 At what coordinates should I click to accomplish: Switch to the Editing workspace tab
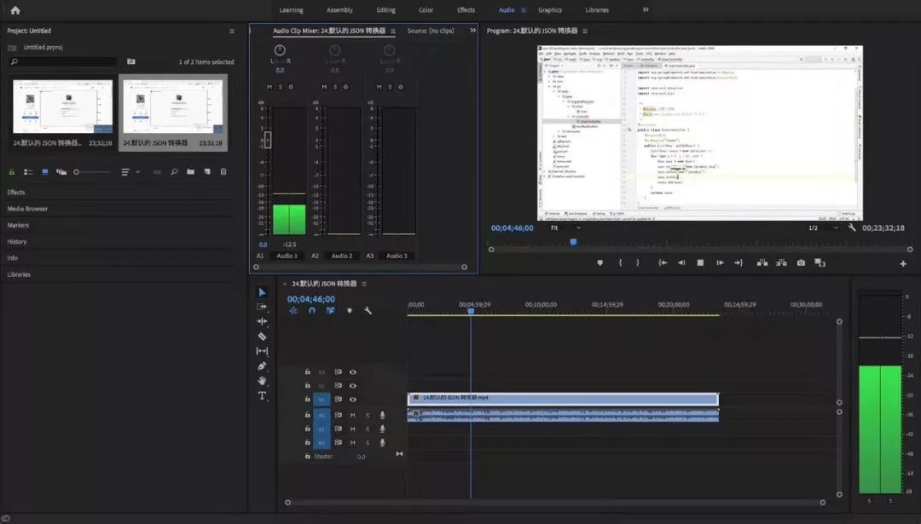click(x=385, y=10)
